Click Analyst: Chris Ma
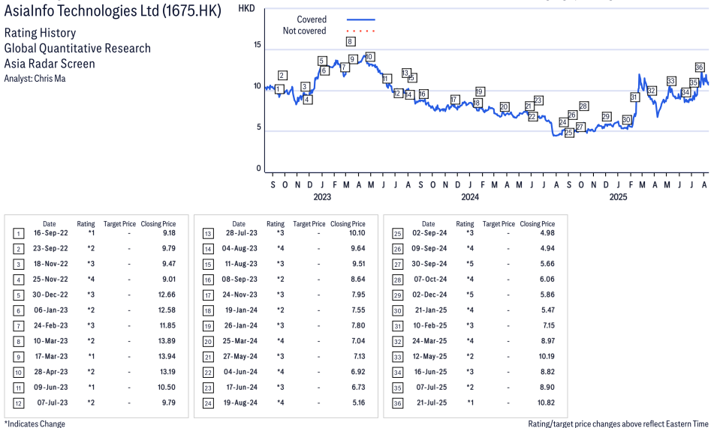This screenshot has width=717, height=428. [35, 79]
